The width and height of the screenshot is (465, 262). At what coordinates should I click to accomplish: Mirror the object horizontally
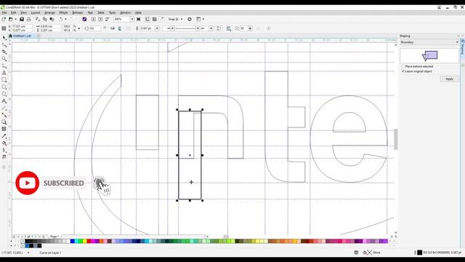tap(113, 28)
